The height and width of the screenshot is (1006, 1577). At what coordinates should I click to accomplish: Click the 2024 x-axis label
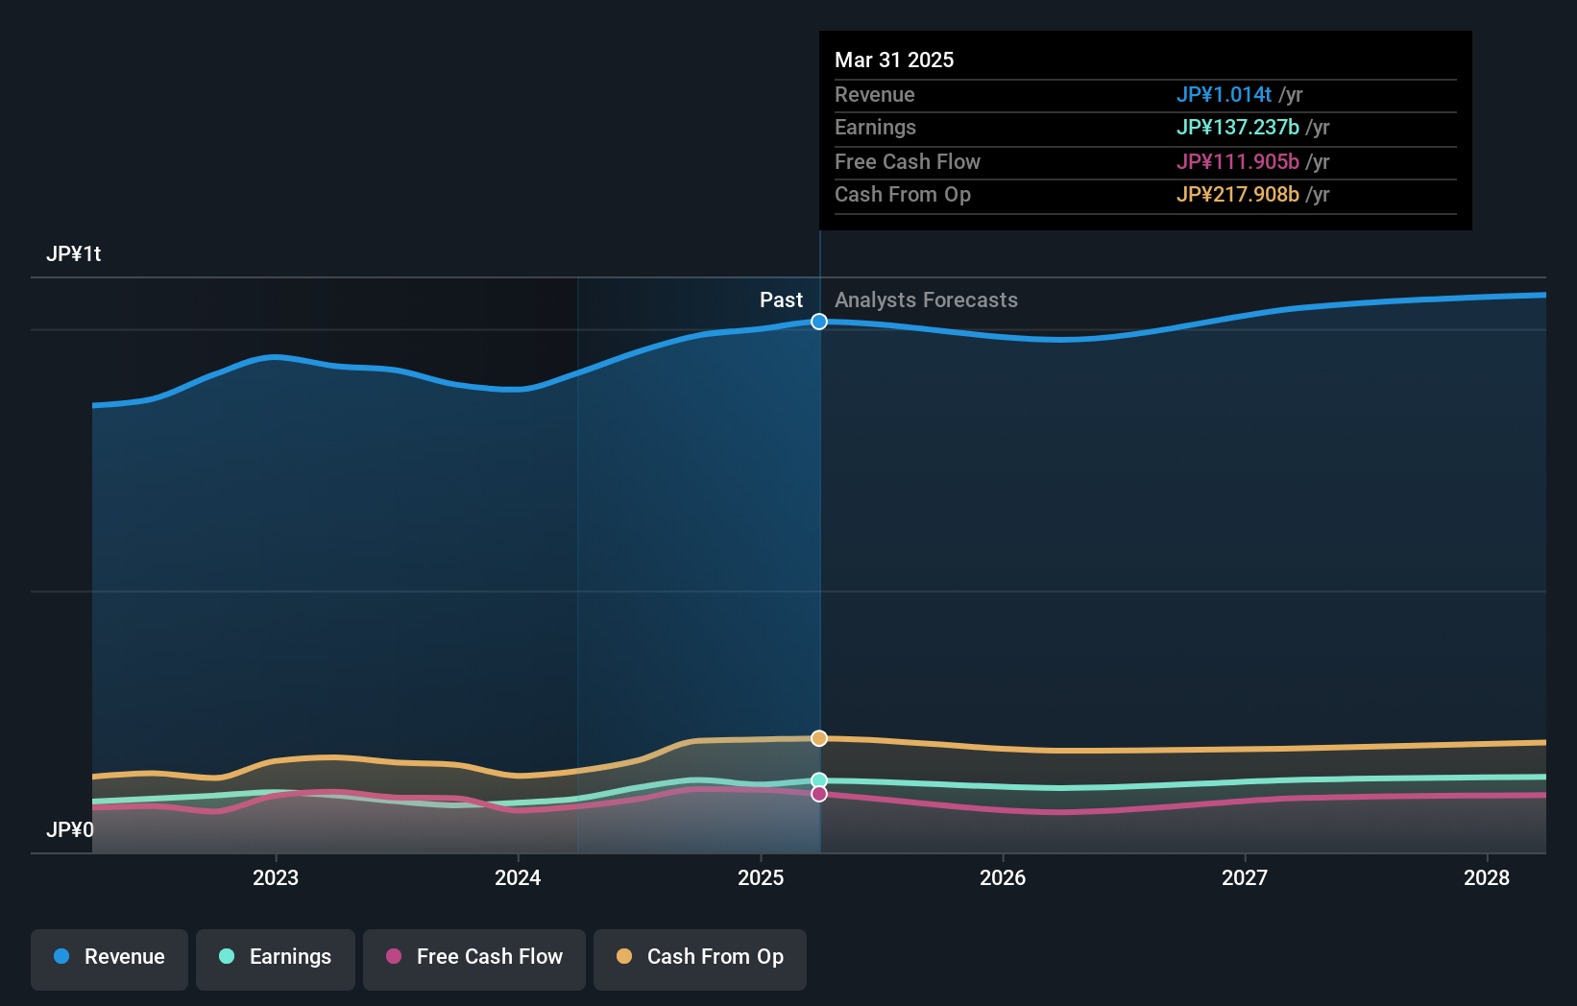click(x=518, y=877)
